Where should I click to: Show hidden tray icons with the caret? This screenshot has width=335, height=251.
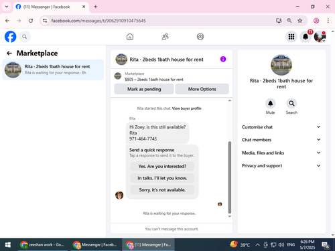tap(257, 245)
